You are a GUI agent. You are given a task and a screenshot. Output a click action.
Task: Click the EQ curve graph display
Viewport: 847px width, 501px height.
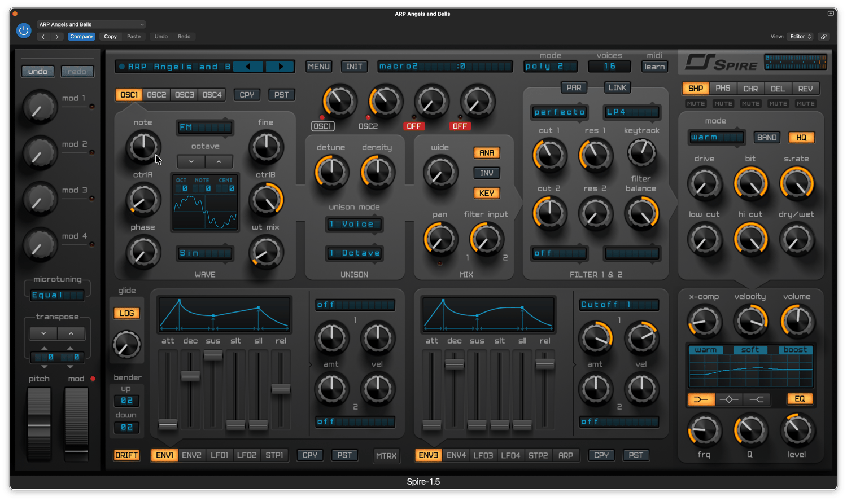coord(750,367)
